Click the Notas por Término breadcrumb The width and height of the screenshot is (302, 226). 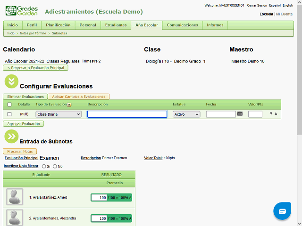click(33, 33)
